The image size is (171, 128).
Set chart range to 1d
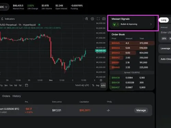click(20, 85)
